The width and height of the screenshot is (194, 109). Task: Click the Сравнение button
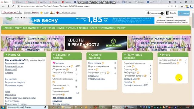click(155, 13)
